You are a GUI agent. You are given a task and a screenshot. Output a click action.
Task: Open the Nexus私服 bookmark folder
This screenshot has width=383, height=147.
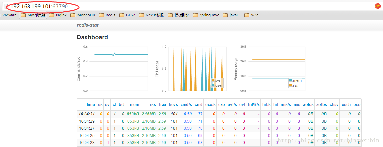click(151, 15)
